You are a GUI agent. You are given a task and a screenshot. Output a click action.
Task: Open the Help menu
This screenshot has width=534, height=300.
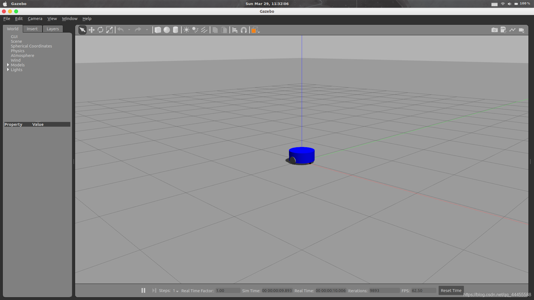click(x=87, y=19)
